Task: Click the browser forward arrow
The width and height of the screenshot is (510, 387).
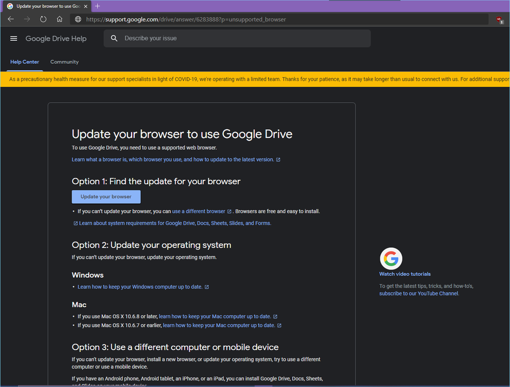Action: point(27,19)
